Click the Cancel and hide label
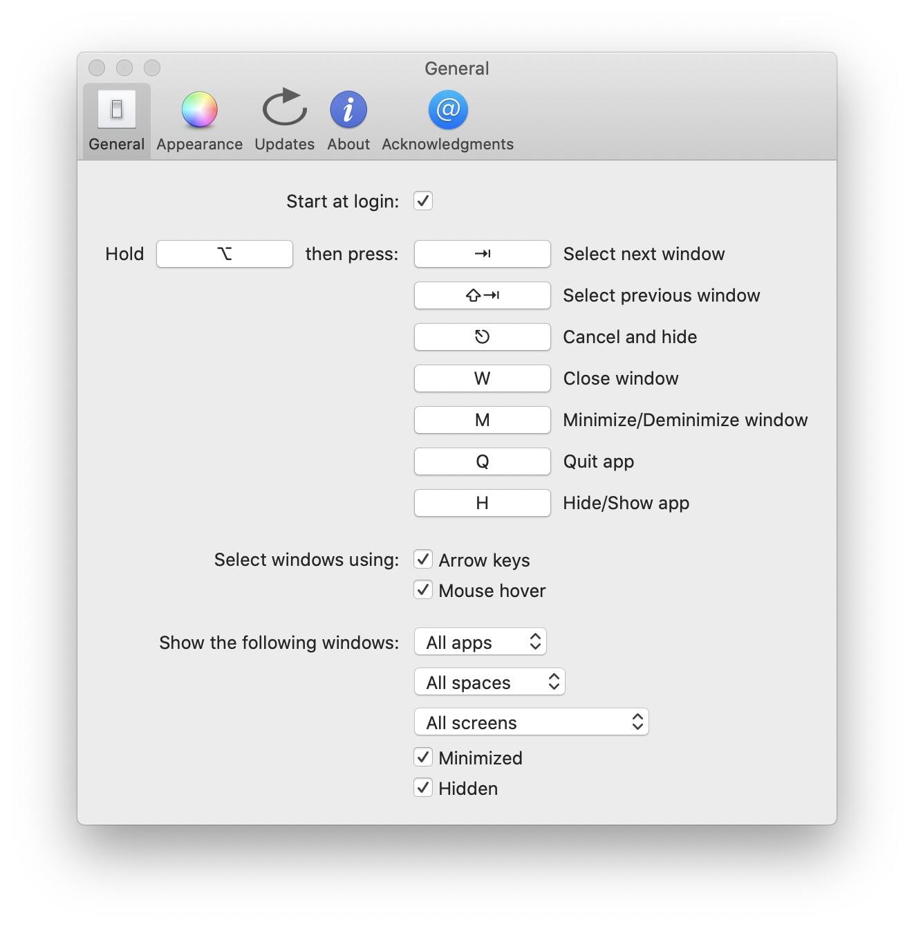 (x=630, y=337)
